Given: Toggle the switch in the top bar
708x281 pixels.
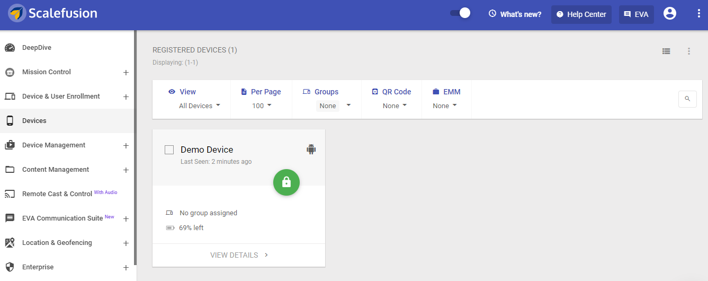Looking at the screenshot, I should (x=460, y=13).
